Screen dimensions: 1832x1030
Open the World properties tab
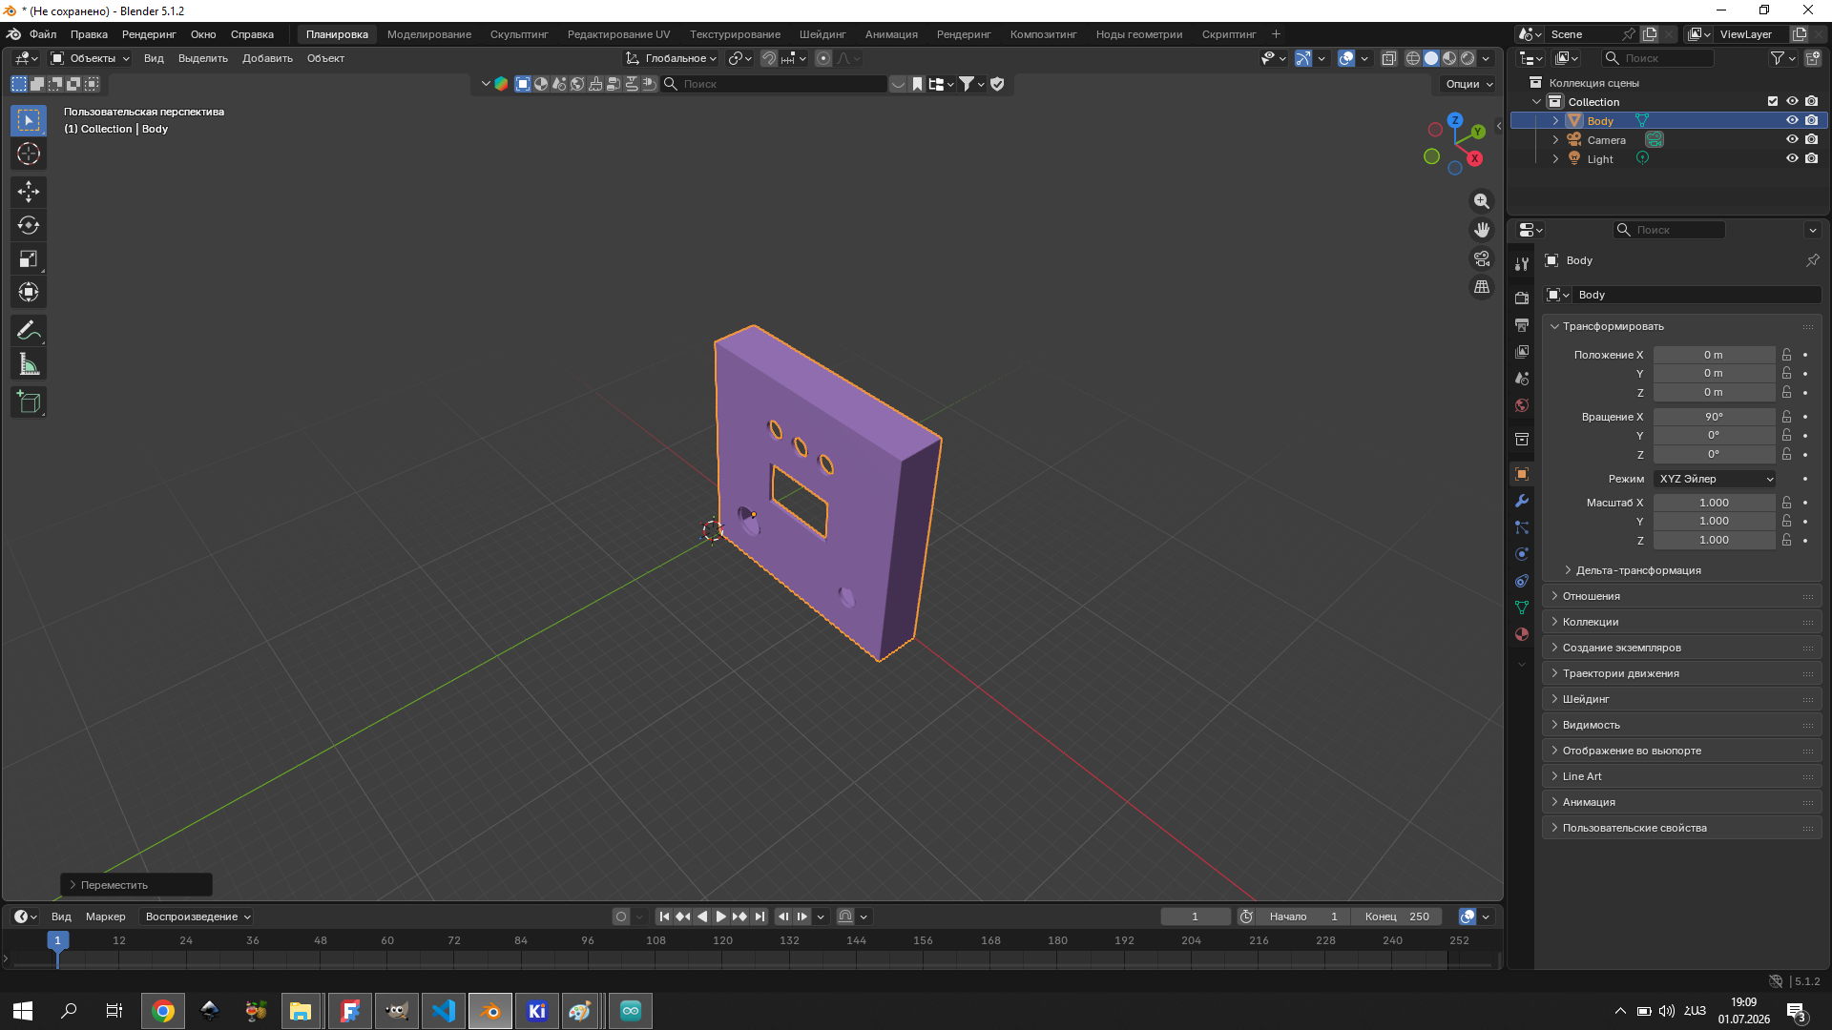tap(1522, 405)
